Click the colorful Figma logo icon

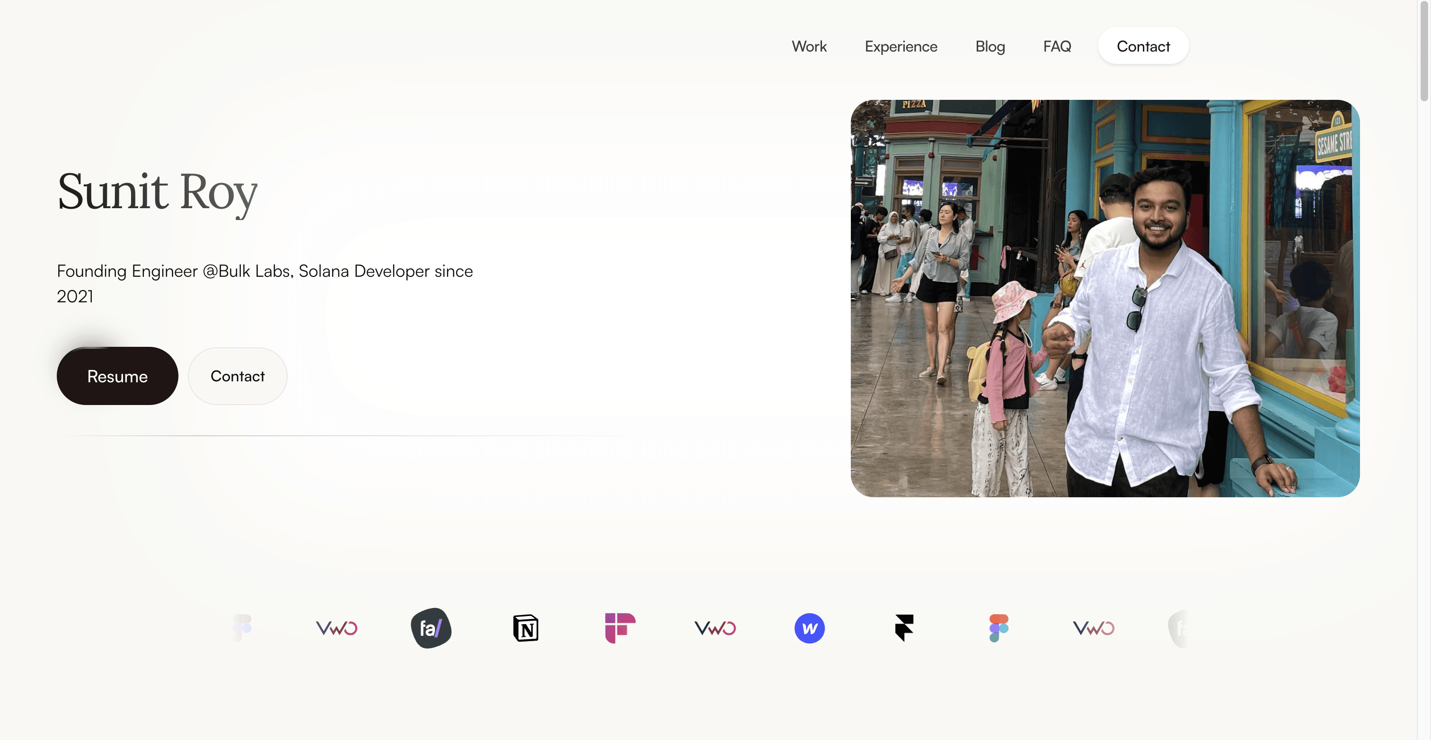(998, 628)
